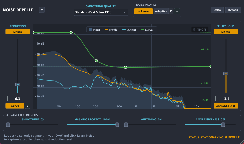Image resolution: width=244 pixels, height=144 pixels.
Task: Click the + Learn button
Action: (x=143, y=11)
